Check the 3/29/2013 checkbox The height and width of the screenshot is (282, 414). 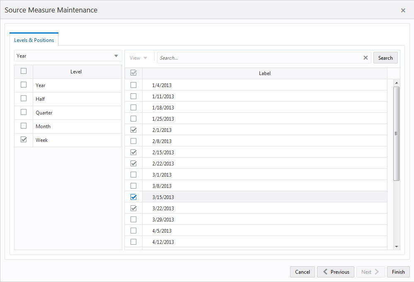[x=133, y=219]
